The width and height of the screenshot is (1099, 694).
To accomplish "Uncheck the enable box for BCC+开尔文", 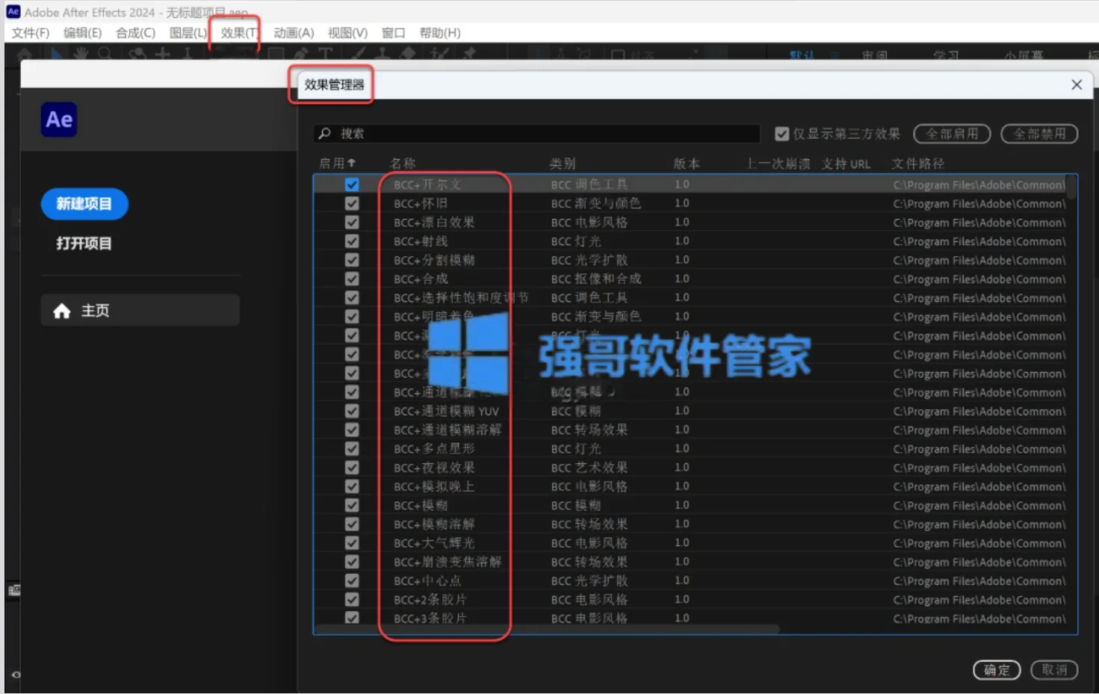I will coord(352,185).
